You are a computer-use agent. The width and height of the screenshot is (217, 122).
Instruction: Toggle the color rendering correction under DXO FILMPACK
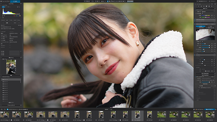tap(196, 77)
